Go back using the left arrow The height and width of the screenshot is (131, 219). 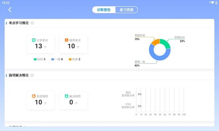(x=10, y=10)
